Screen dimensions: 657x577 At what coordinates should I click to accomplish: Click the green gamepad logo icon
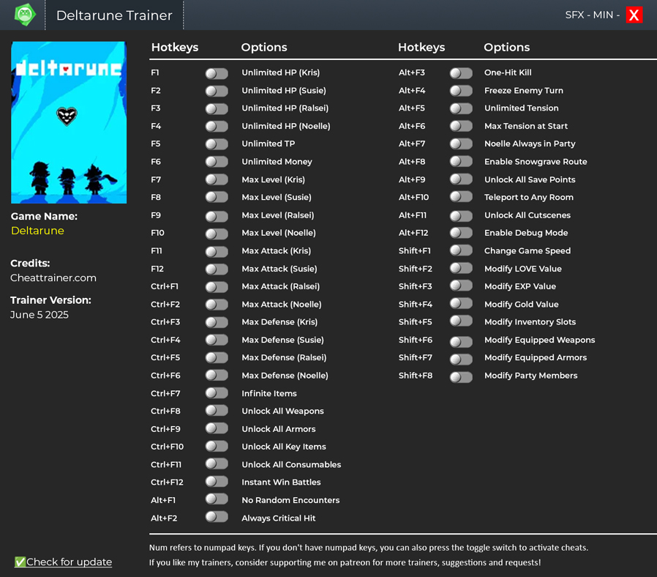pos(25,15)
